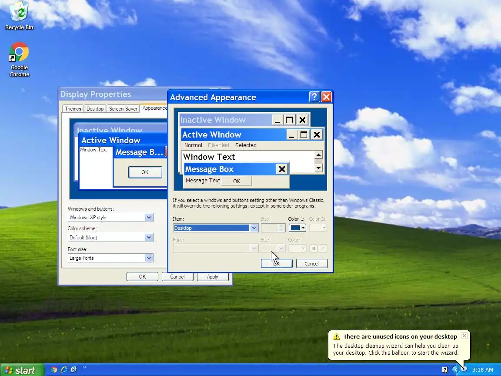
Task: Click the Show Desktop quick launch icon
Action: [74, 369]
